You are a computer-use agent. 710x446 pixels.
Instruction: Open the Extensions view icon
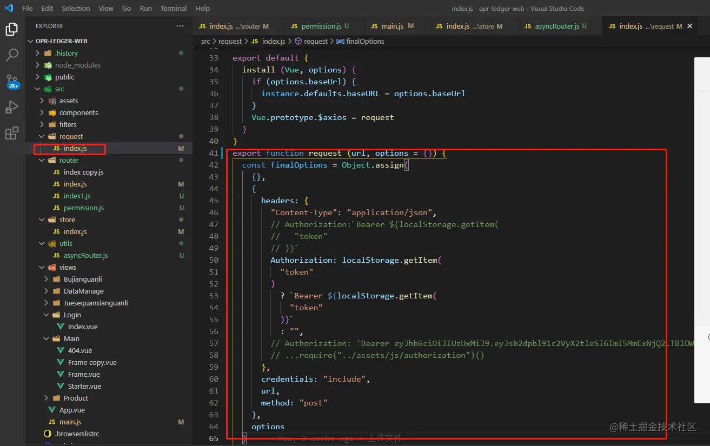click(11, 133)
